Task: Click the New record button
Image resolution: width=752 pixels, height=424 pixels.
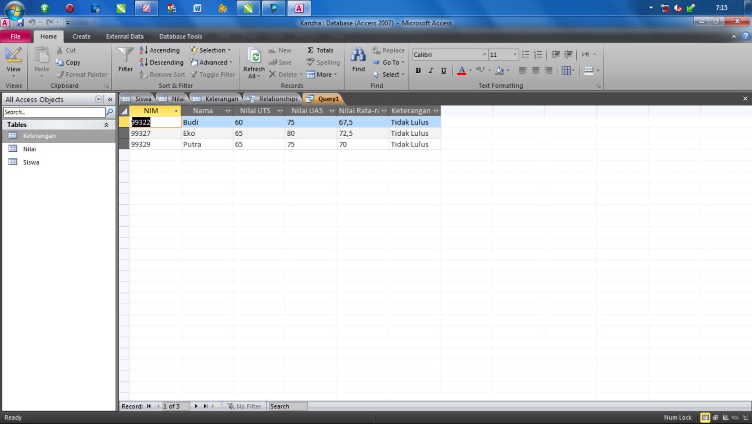Action: coord(281,50)
